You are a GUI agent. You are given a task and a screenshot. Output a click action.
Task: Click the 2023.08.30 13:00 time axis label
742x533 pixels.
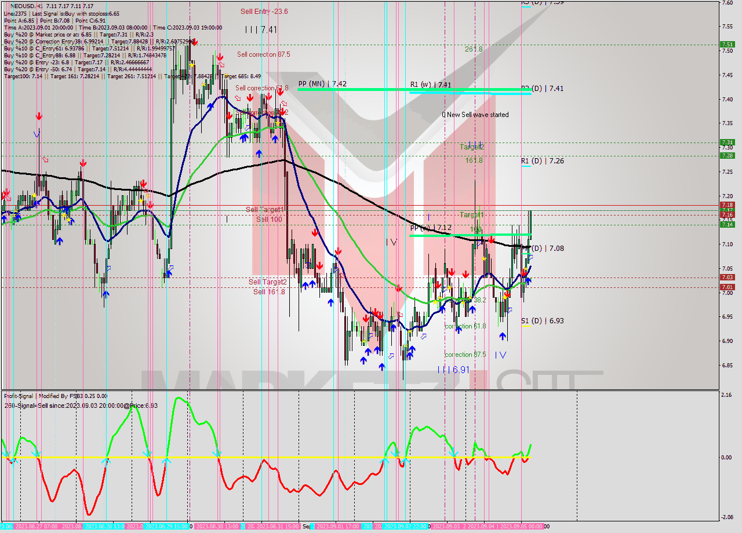pos(217,527)
